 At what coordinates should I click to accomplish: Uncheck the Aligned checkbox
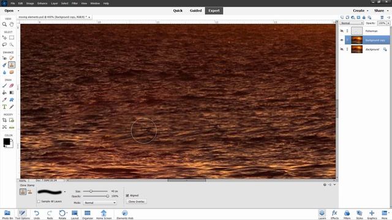[127, 196]
